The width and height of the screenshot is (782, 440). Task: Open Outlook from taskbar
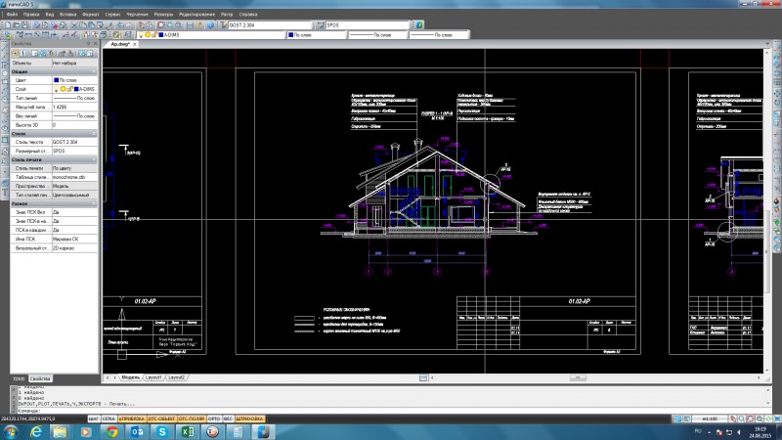pyautogui.click(x=137, y=431)
